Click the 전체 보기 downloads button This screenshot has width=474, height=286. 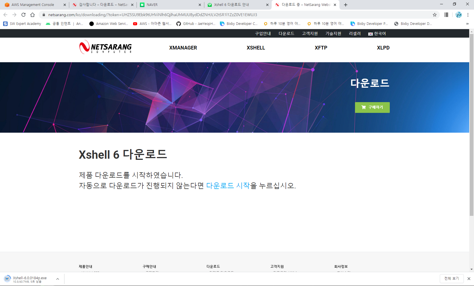coord(452,279)
